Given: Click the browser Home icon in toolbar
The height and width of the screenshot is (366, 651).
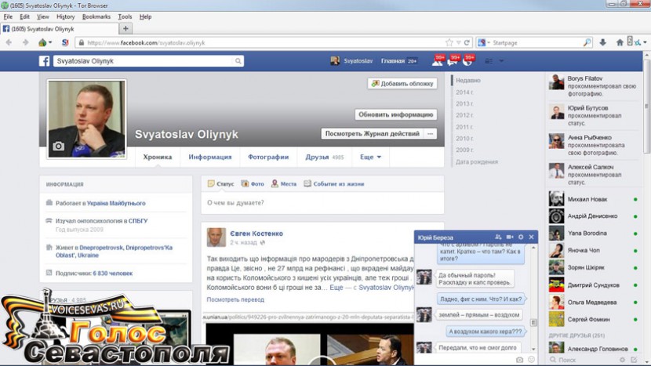Looking at the screenshot, I should pyautogui.click(x=619, y=42).
